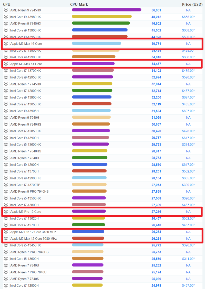Open the Intel Core i9-13900HK link
The image size is (205, 289).
click(x=25, y=97)
